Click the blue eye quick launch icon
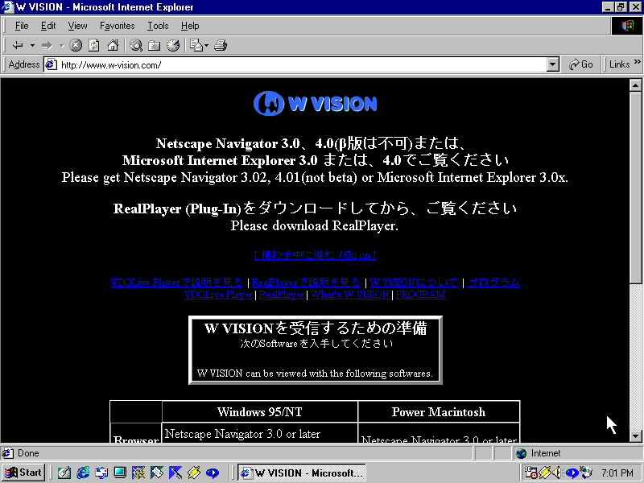The height and width of the screenshot is (483, 644). 213,473
